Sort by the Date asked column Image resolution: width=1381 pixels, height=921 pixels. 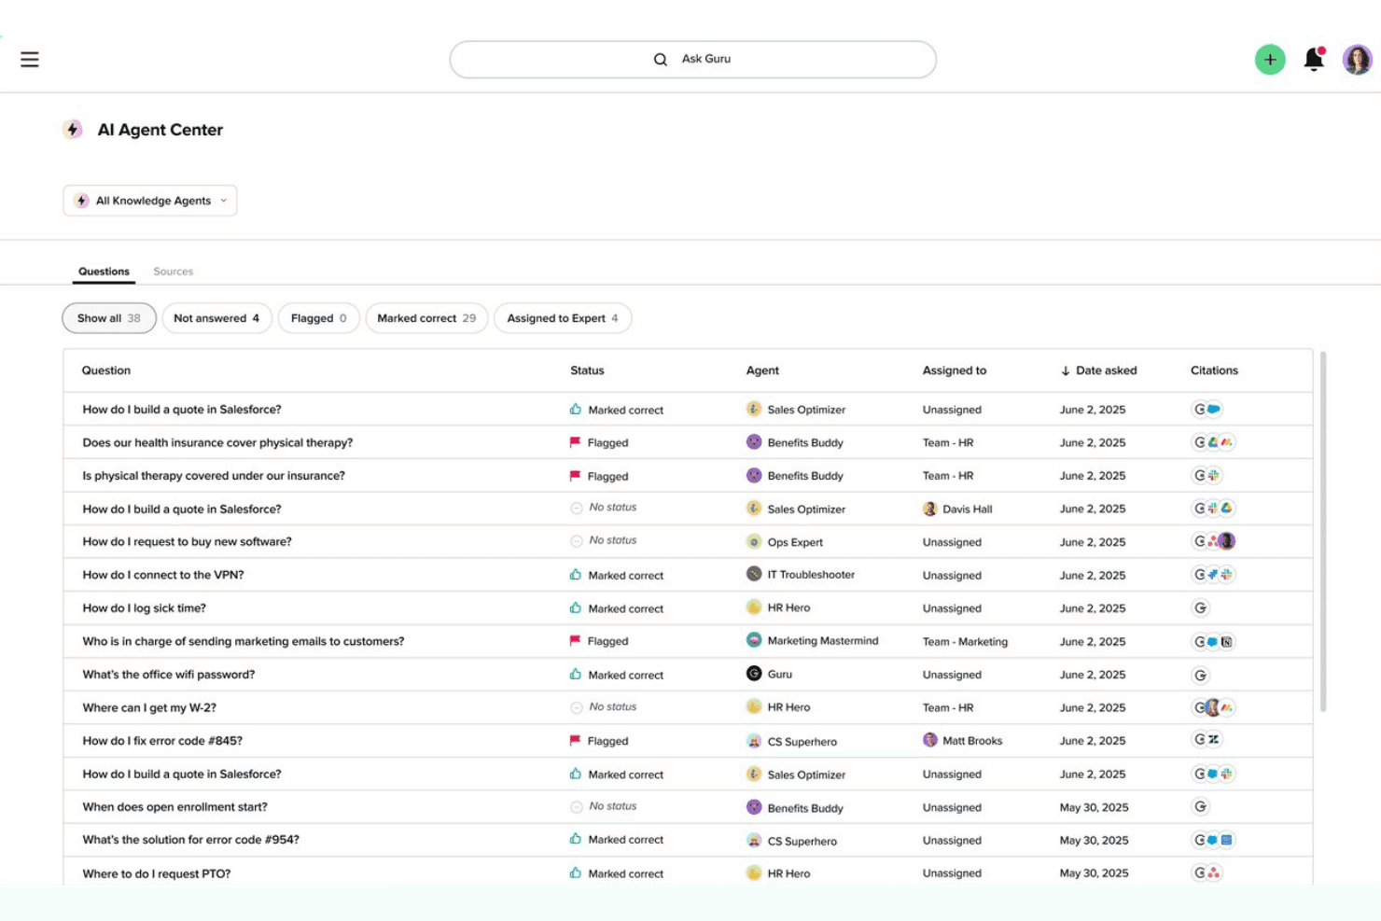1098,370
